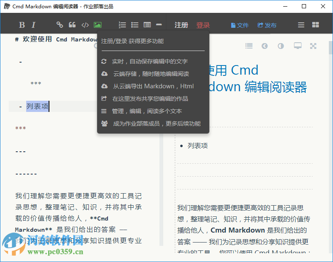The height and width of the screenshot is (262, 333).
Task: Toggle fullscreen with the expand arrows icon
Action: (313, 46)
